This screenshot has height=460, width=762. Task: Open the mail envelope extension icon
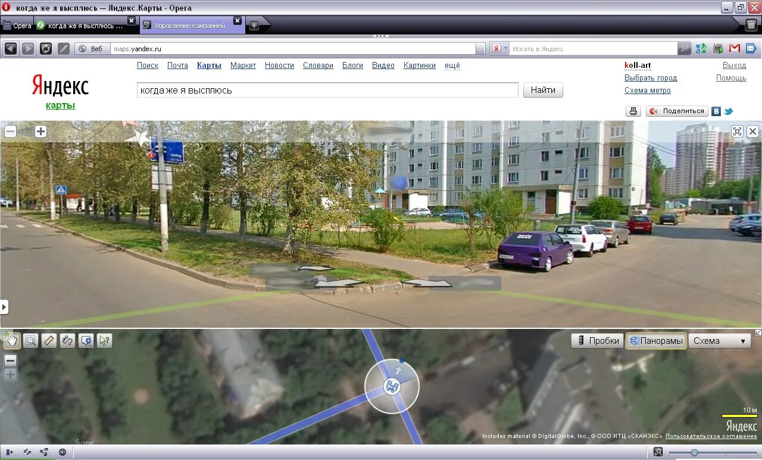click(751, 49)
